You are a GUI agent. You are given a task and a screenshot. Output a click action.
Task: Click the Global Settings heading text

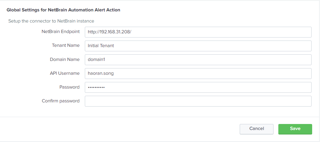[x=63, y=10]
